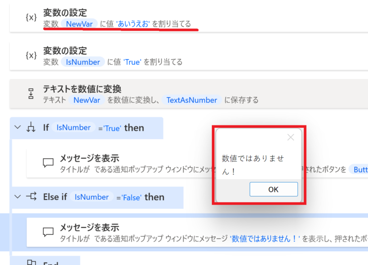
Task: Collapse the Else if IsNumber block chevron
Action: (18, 196)
